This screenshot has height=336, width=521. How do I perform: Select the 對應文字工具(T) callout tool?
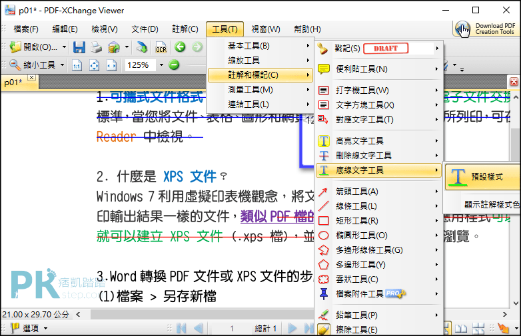pyautogui.click(x=379, y=119)
